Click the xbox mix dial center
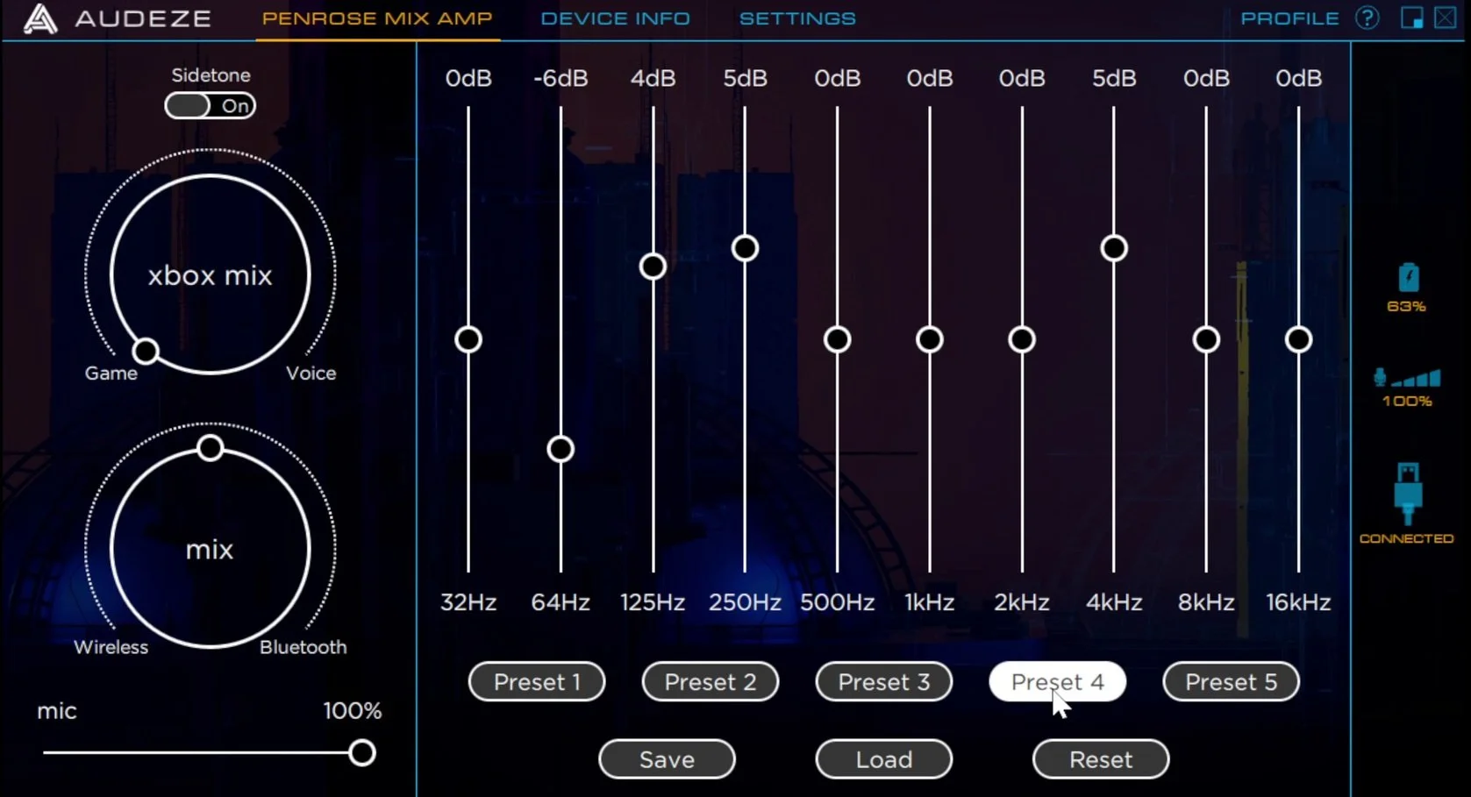 210,275
